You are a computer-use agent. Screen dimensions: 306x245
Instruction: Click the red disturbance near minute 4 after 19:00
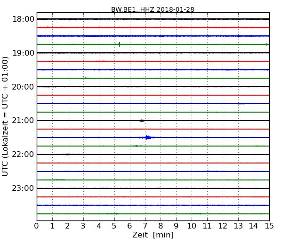102,61
